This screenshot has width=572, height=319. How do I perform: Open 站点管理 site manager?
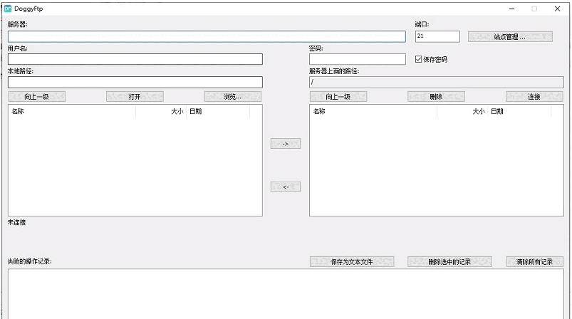click(510, 37)
